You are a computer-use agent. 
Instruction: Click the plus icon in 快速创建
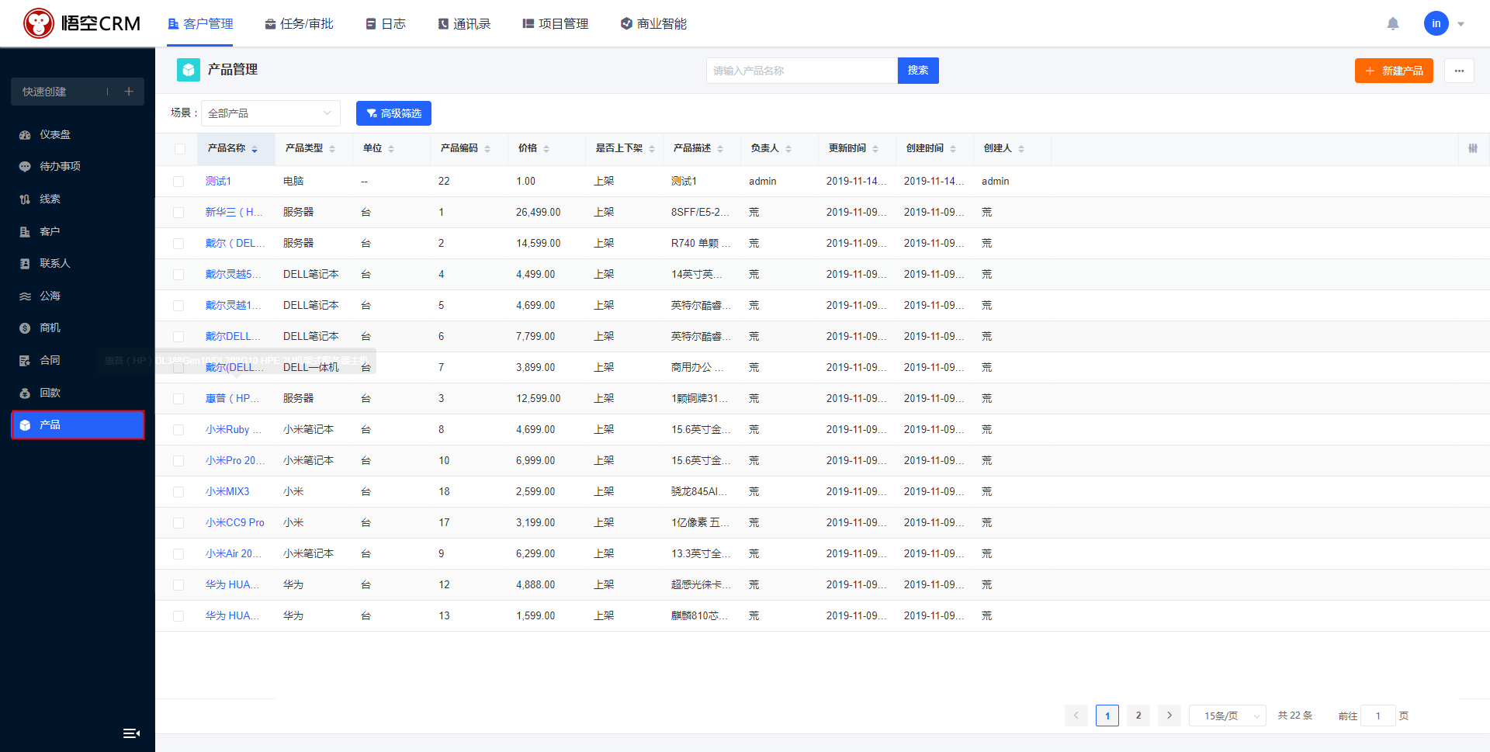[129, 92]
